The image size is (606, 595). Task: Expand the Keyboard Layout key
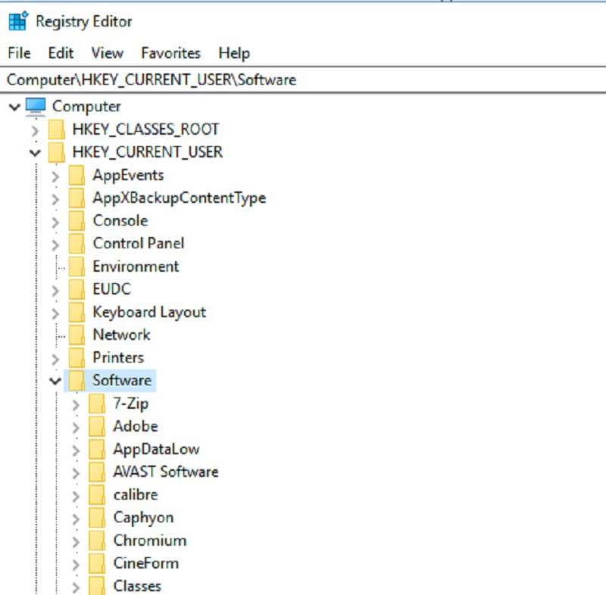(x=55, y=313)
